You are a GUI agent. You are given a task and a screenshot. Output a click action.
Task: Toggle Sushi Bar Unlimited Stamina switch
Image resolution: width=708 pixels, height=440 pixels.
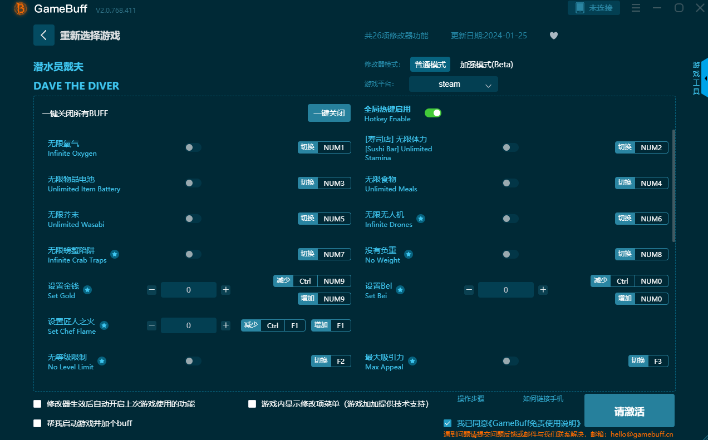pyautogui.click(x=510, y=147)
